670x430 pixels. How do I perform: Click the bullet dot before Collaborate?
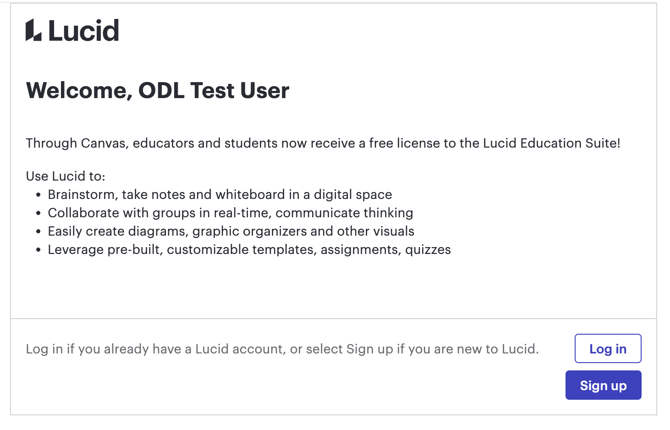[x=38, y=213]
